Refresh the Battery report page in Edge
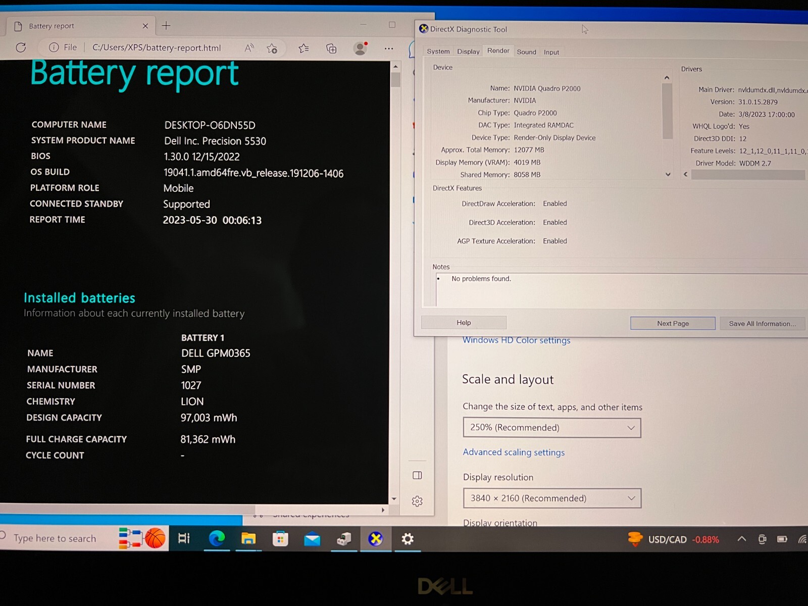This screenshot has height=606, width=808. pyautogui.click(x=21, y=47)
